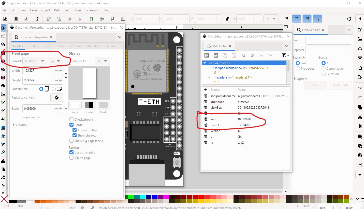
Task: Click the Unindent node icon
Action: pos(243,55)
